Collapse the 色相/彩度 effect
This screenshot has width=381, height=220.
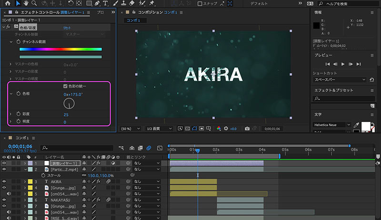point(4,27)
